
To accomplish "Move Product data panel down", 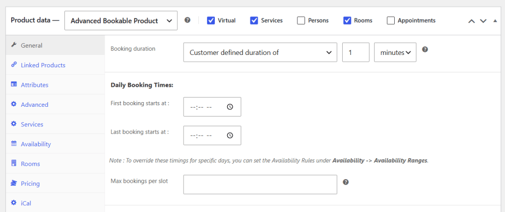I will (483, 21).
